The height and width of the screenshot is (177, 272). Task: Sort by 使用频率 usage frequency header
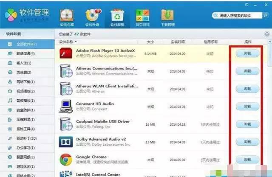[210, 42]
